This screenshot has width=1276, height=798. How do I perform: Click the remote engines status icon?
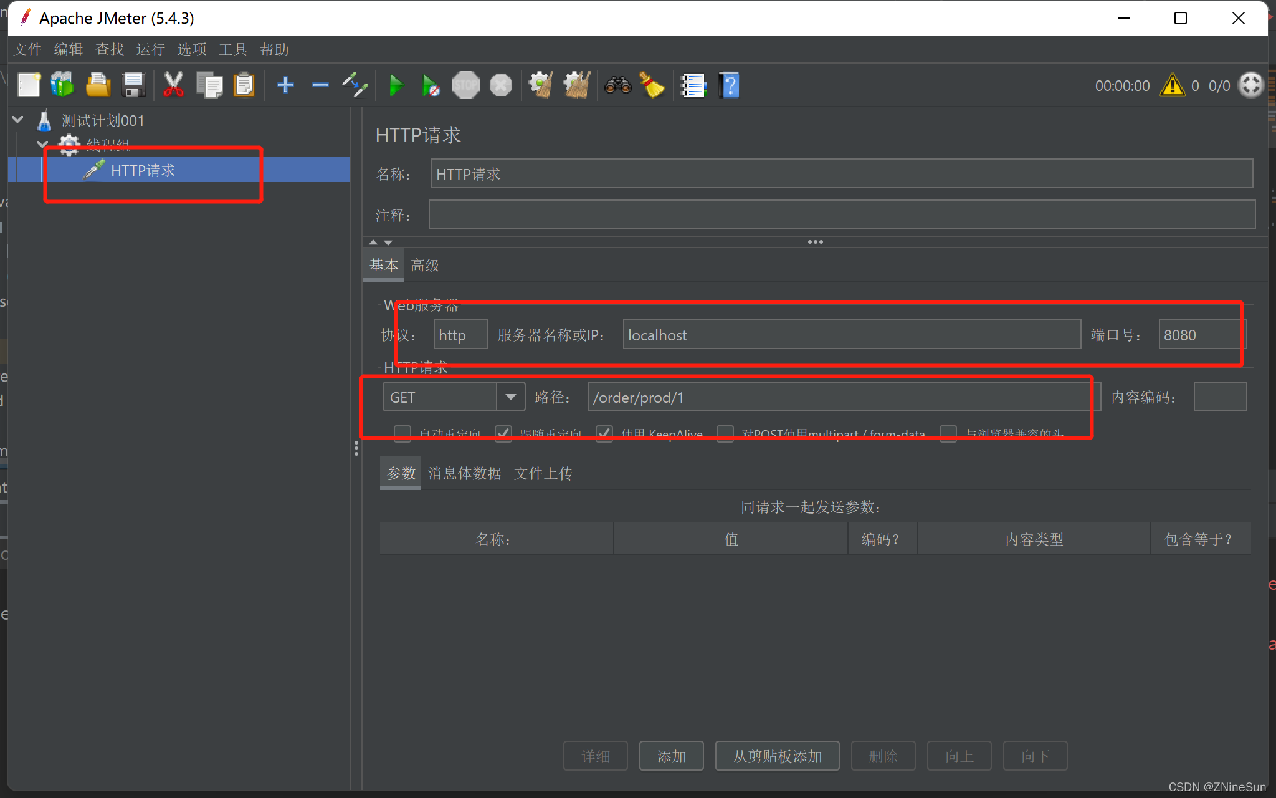click(x=1251, y=85)
